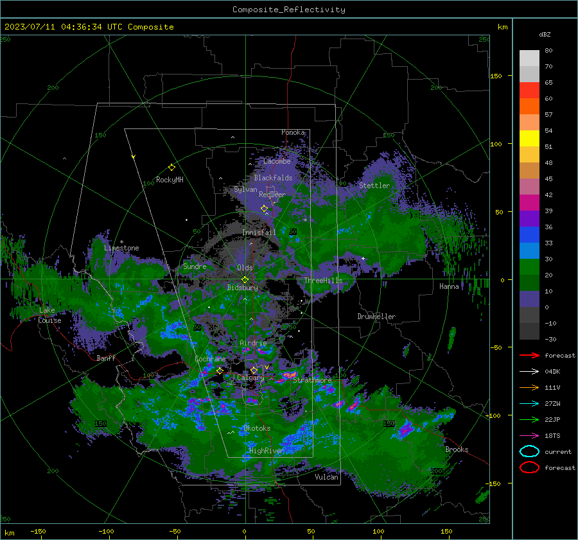This screenshot has height=540, width=578.
Task: Select the orange 111V arrow icon
Action: click(x=529, y=387)
